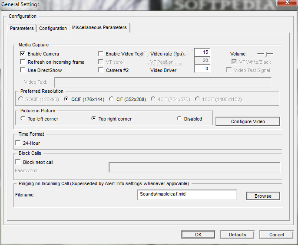This screenshot has height=245, width=298.
Task: Enable Video Text checkbox
Action: [101, 54]
